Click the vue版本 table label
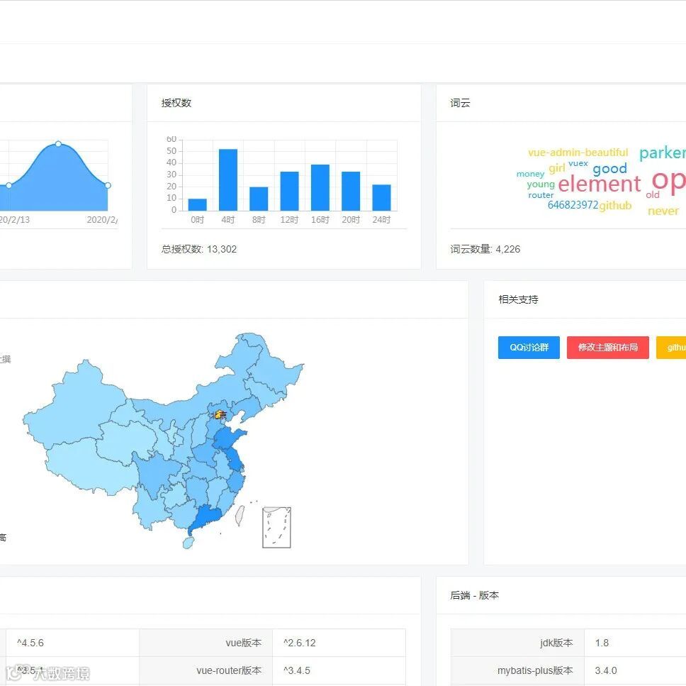 click(244, 643)
